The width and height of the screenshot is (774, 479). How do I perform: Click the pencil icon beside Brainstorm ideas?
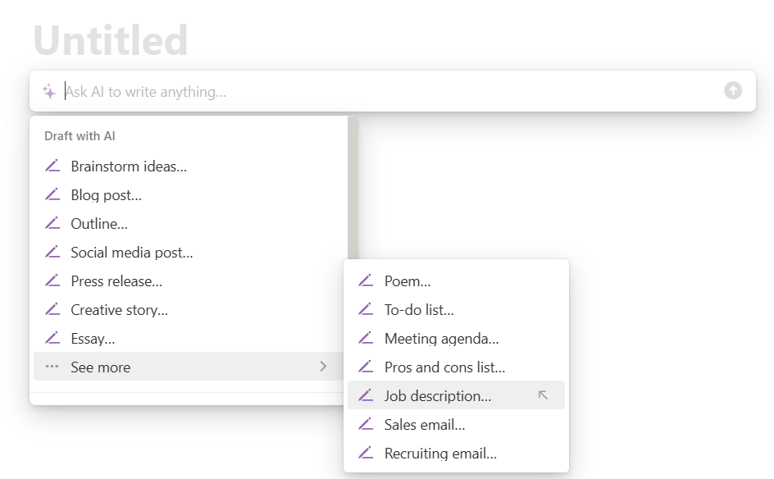pyautogui.click(x=52, y=167)
